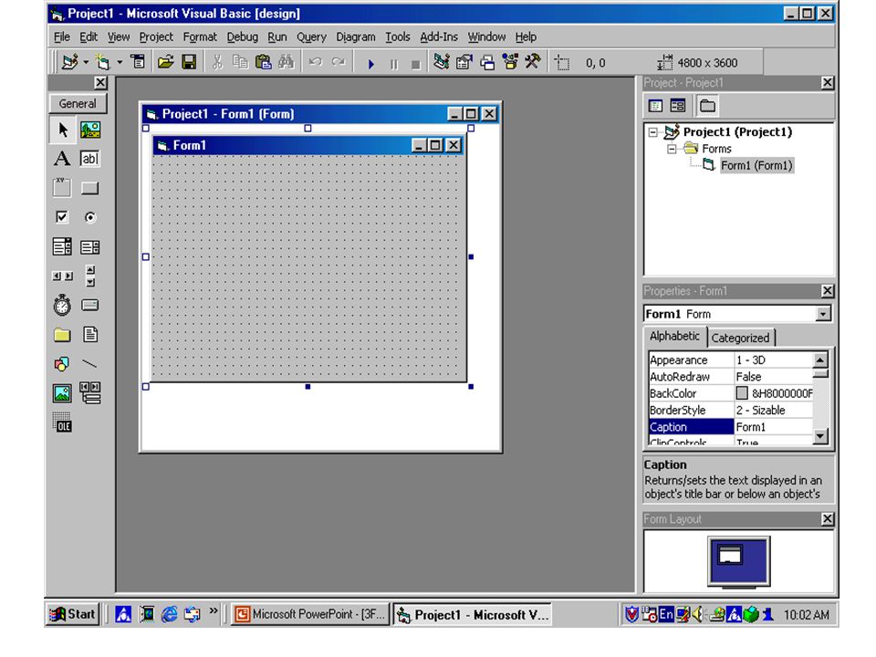Select the PictureBox control tool

pos(90,130)
